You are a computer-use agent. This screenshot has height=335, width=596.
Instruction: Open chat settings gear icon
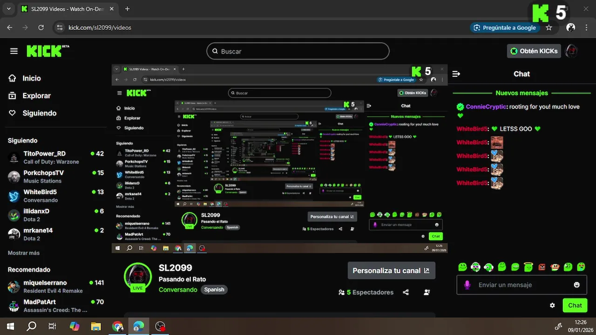(x=552, y=306)
